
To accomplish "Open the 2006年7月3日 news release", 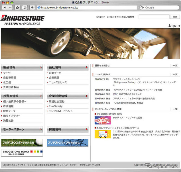I will (x=144, y=82).
